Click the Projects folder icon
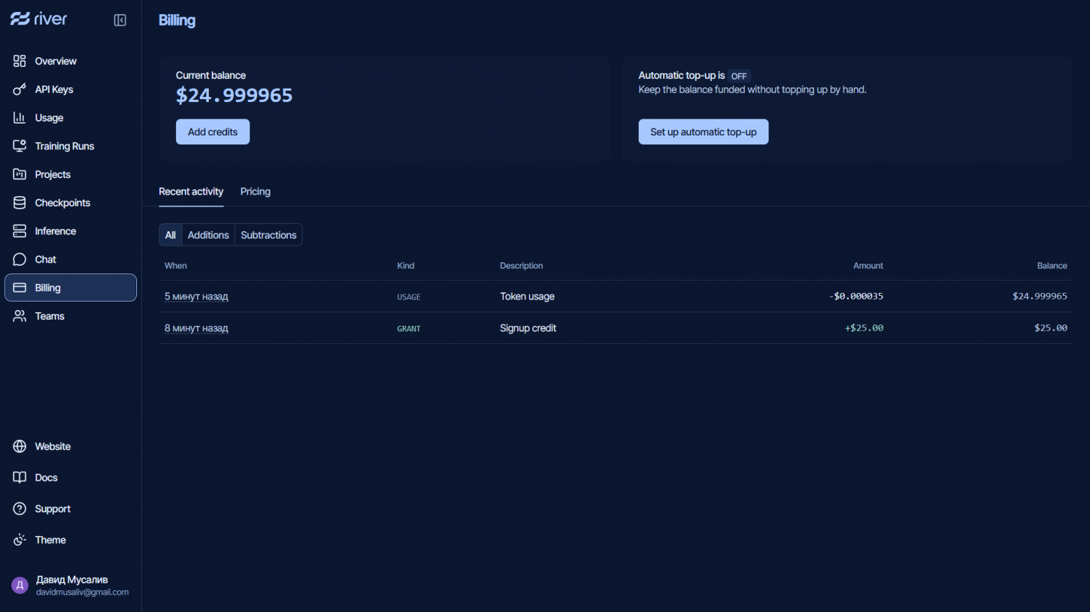This screenshot has width=1090, height=612. pos(20,174)
